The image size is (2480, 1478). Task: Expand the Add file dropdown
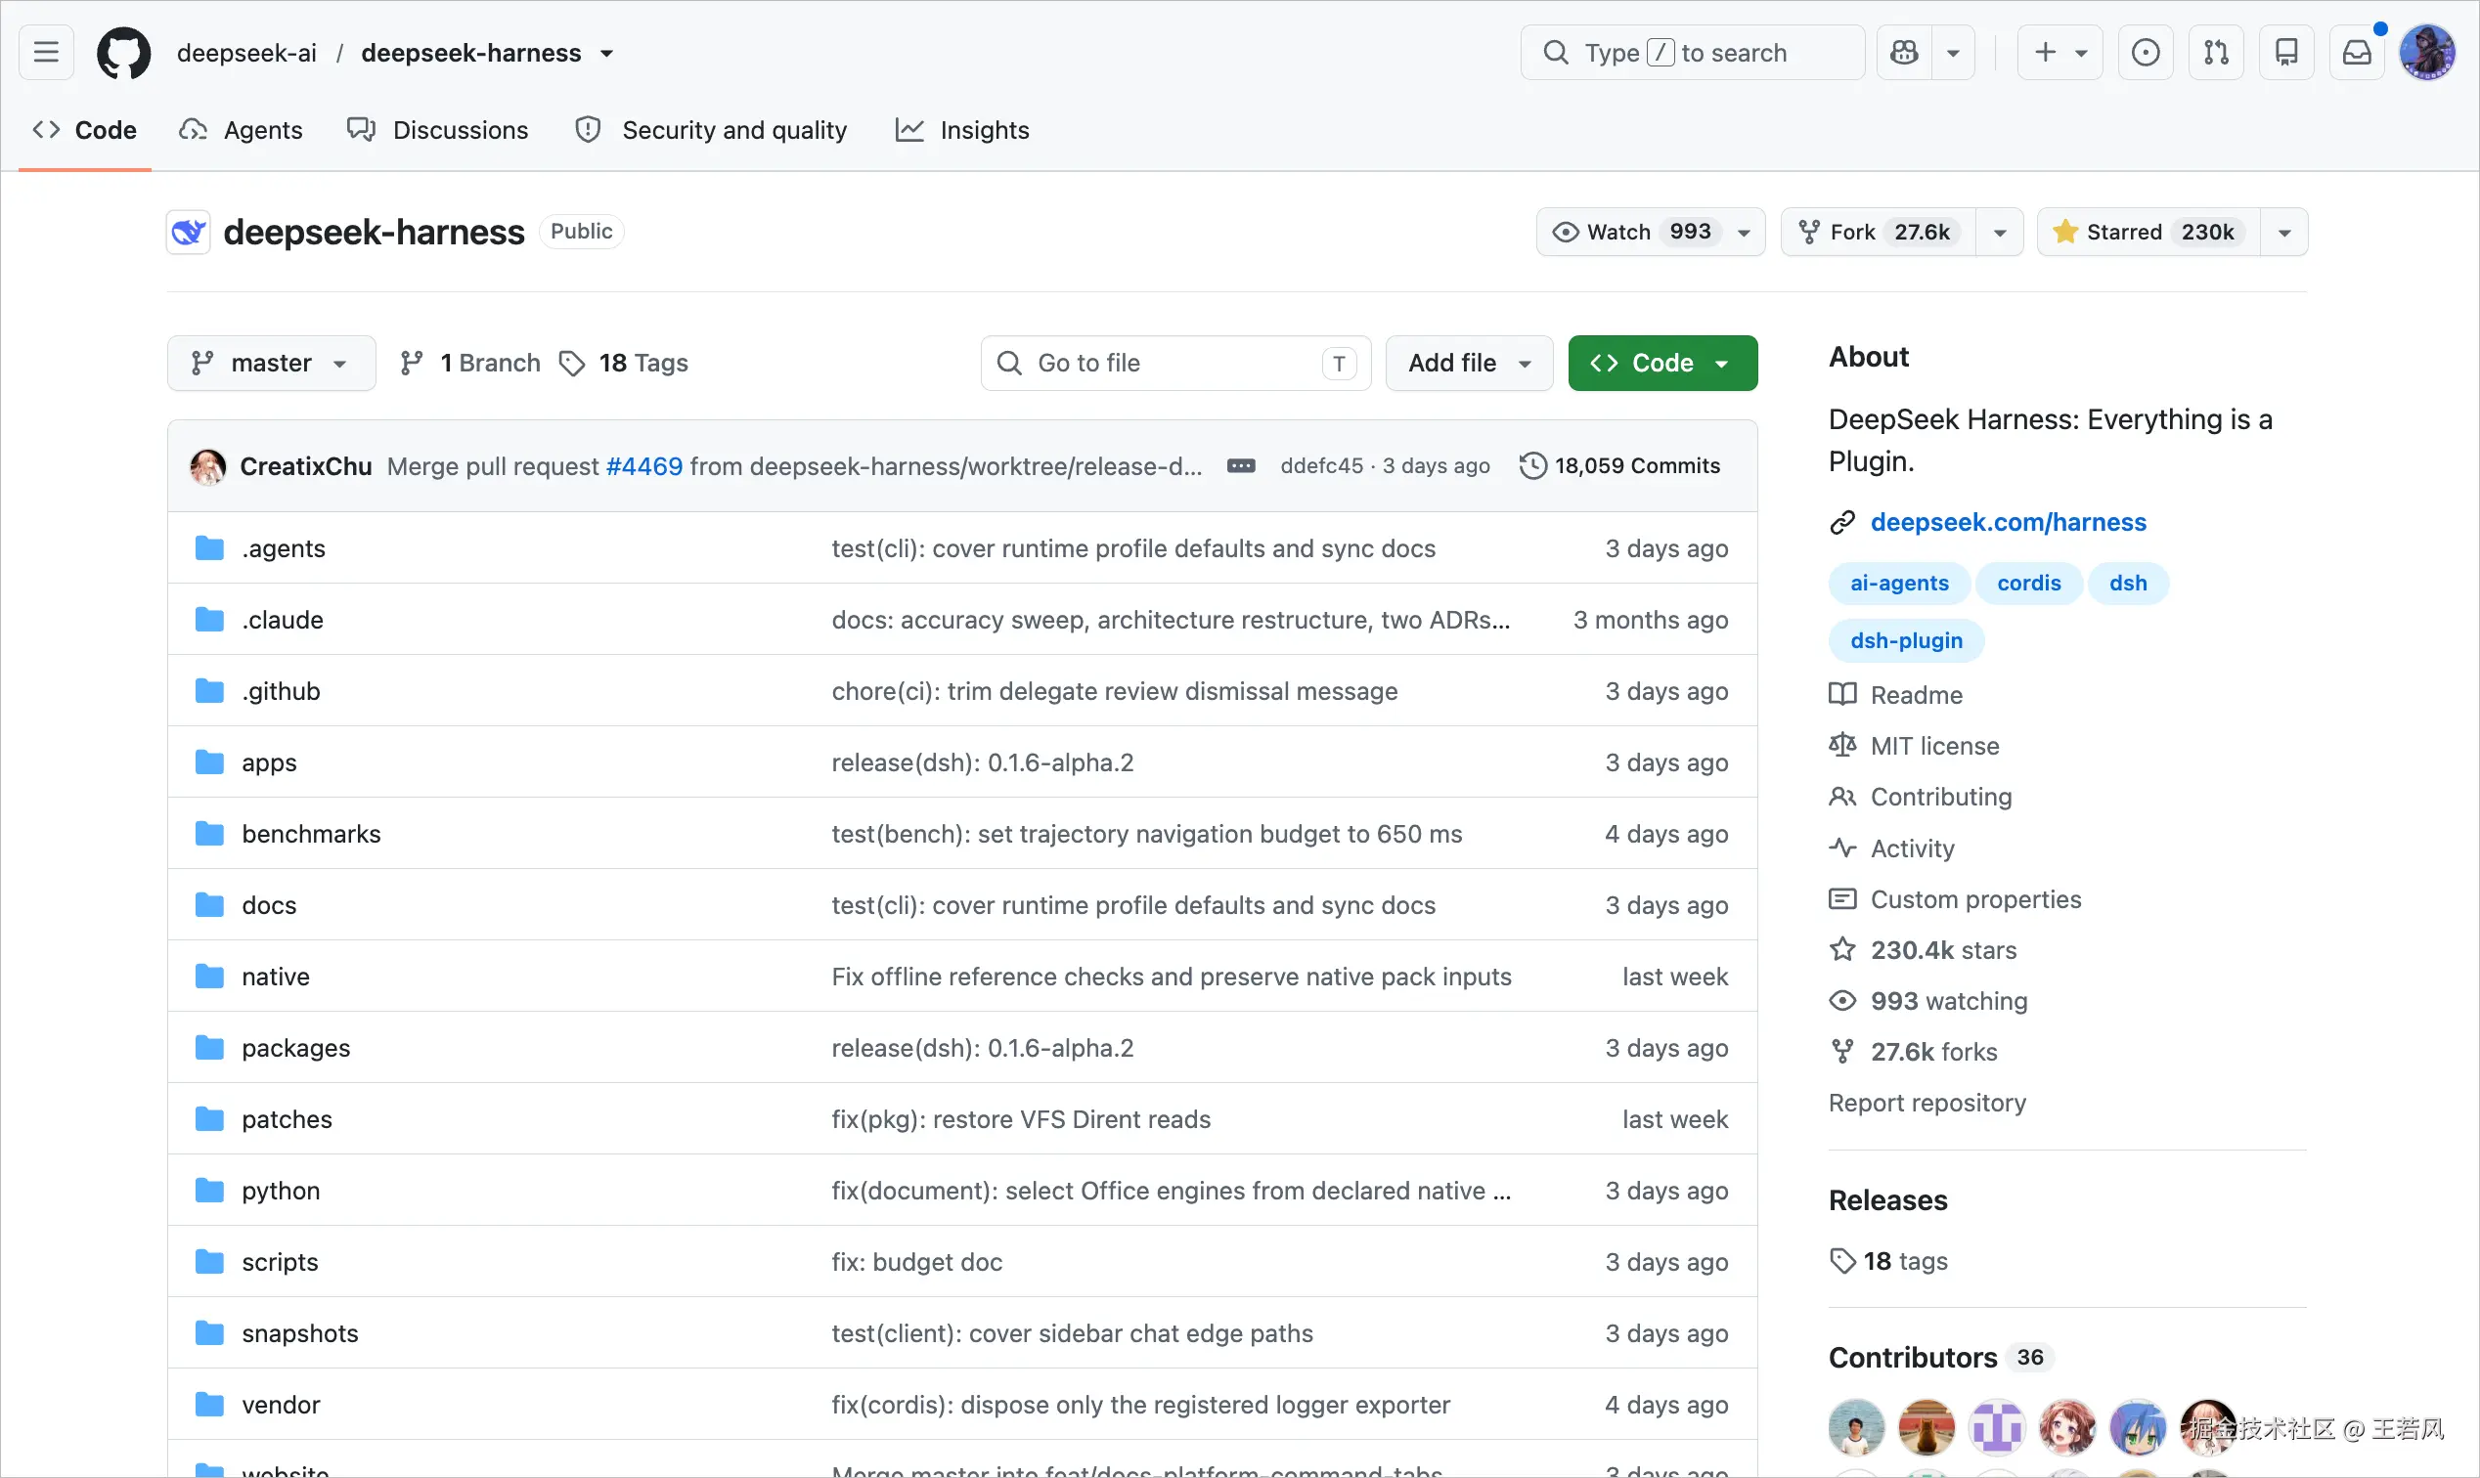pyautogui.click(x=1469, y=364)
